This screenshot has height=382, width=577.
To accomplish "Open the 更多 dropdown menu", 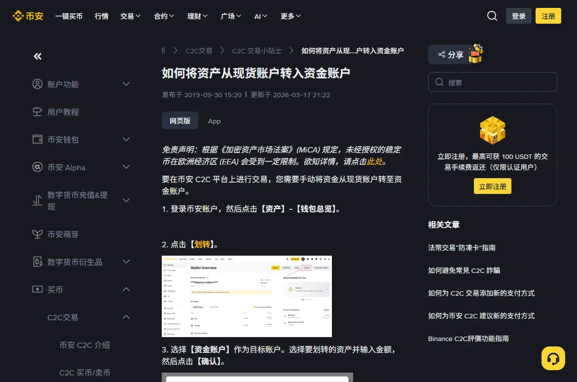I will (x=290, y=16).
